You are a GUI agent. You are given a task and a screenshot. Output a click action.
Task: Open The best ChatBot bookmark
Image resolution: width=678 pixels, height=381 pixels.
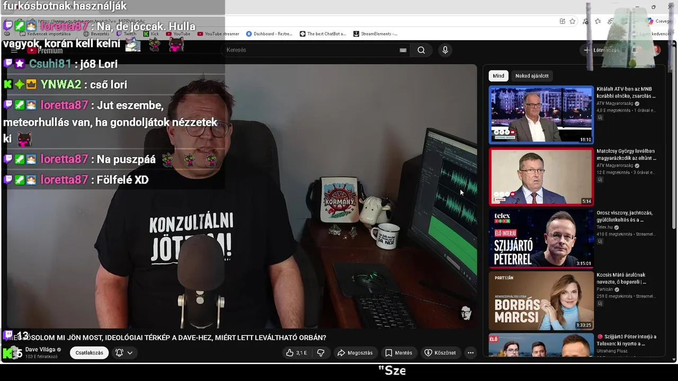click(323, 34)
